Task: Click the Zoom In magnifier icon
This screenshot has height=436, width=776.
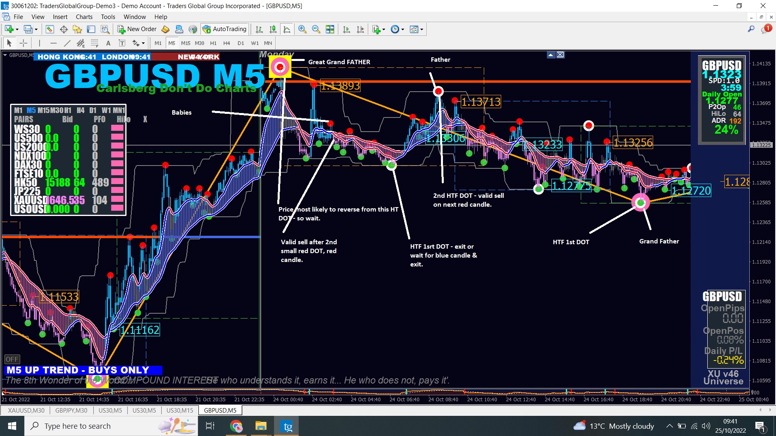Action: [302, 29]
